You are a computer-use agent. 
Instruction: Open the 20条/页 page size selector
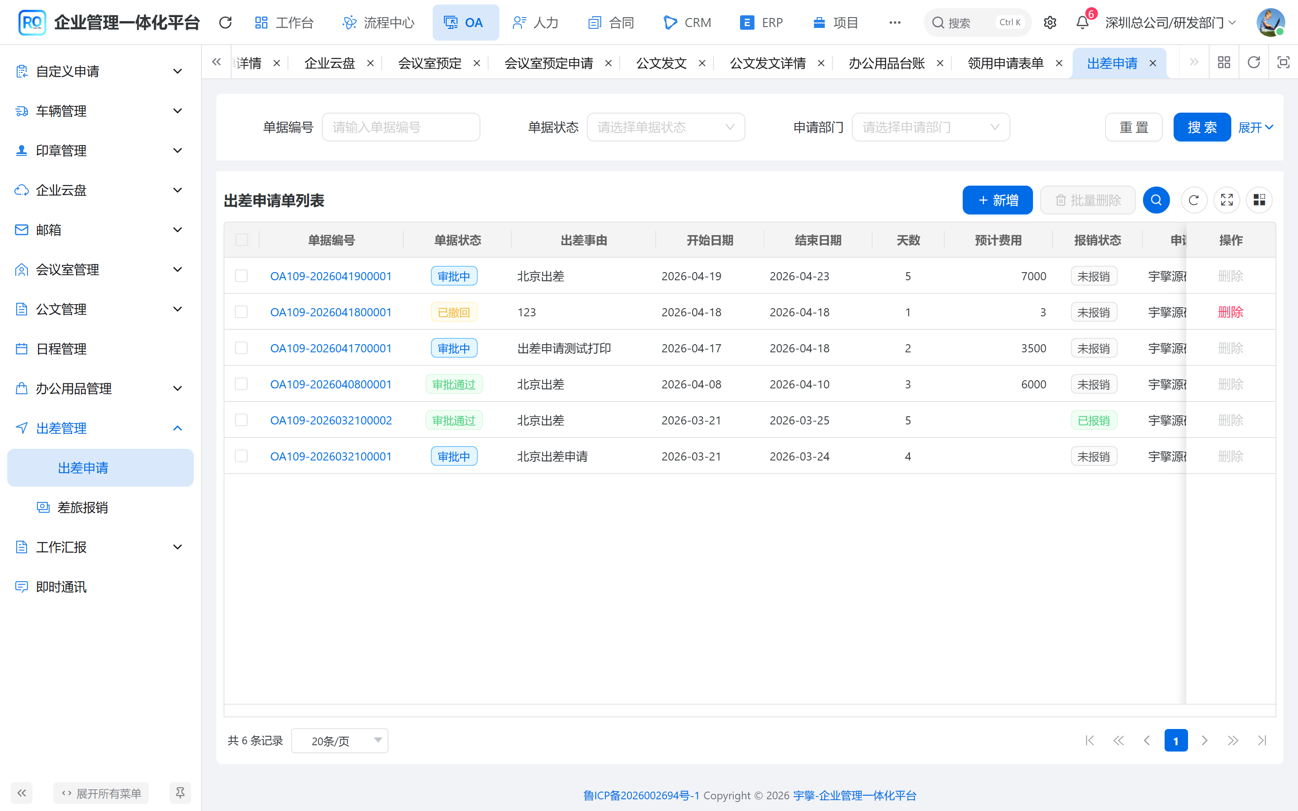click(x=339, y=741)
